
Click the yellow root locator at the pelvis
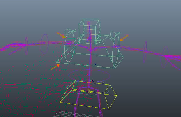[x=89, y=91]
